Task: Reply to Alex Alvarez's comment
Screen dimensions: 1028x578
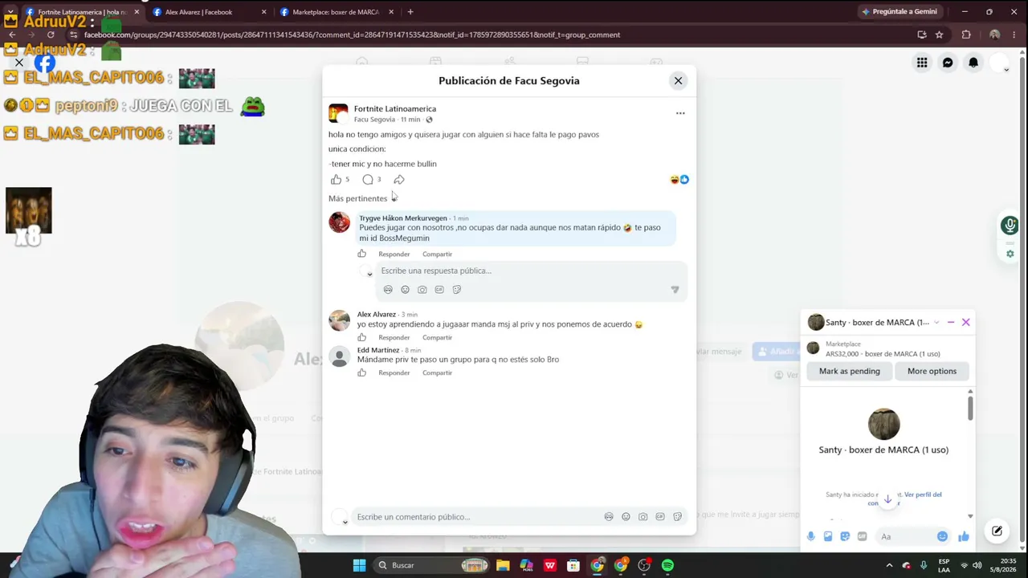Action: click(394, 338)
